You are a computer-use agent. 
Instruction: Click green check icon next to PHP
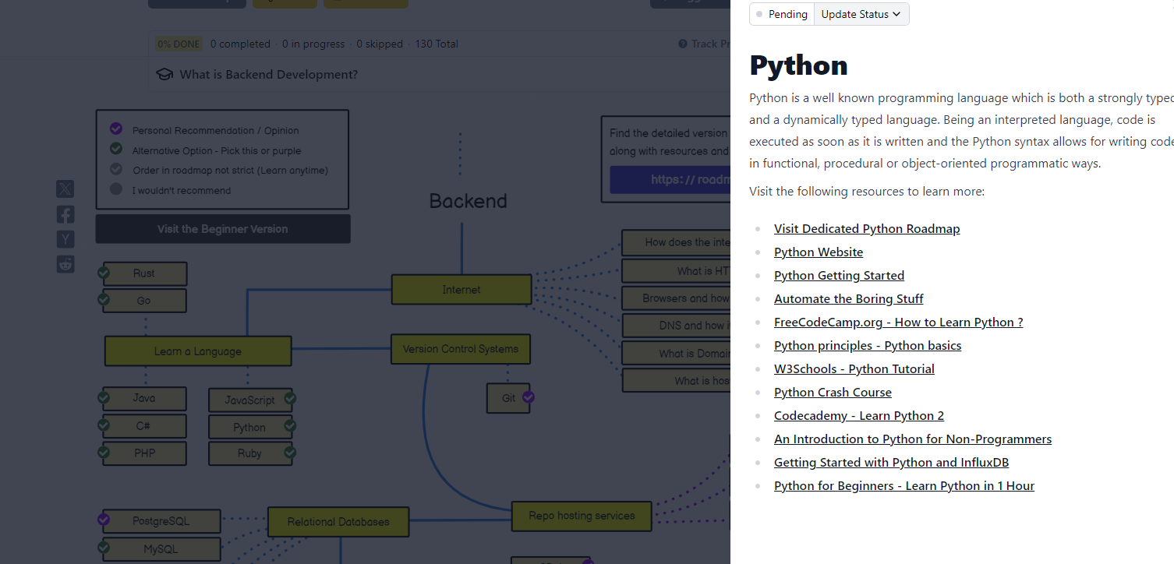104,452
